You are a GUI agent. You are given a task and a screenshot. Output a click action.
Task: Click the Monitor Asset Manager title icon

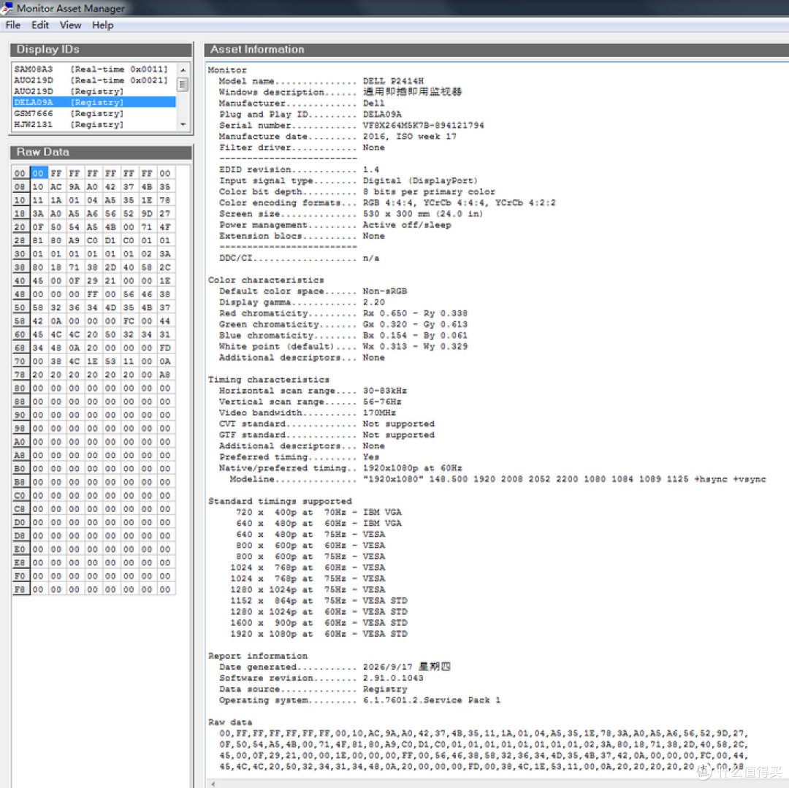(x=7, y=8)
